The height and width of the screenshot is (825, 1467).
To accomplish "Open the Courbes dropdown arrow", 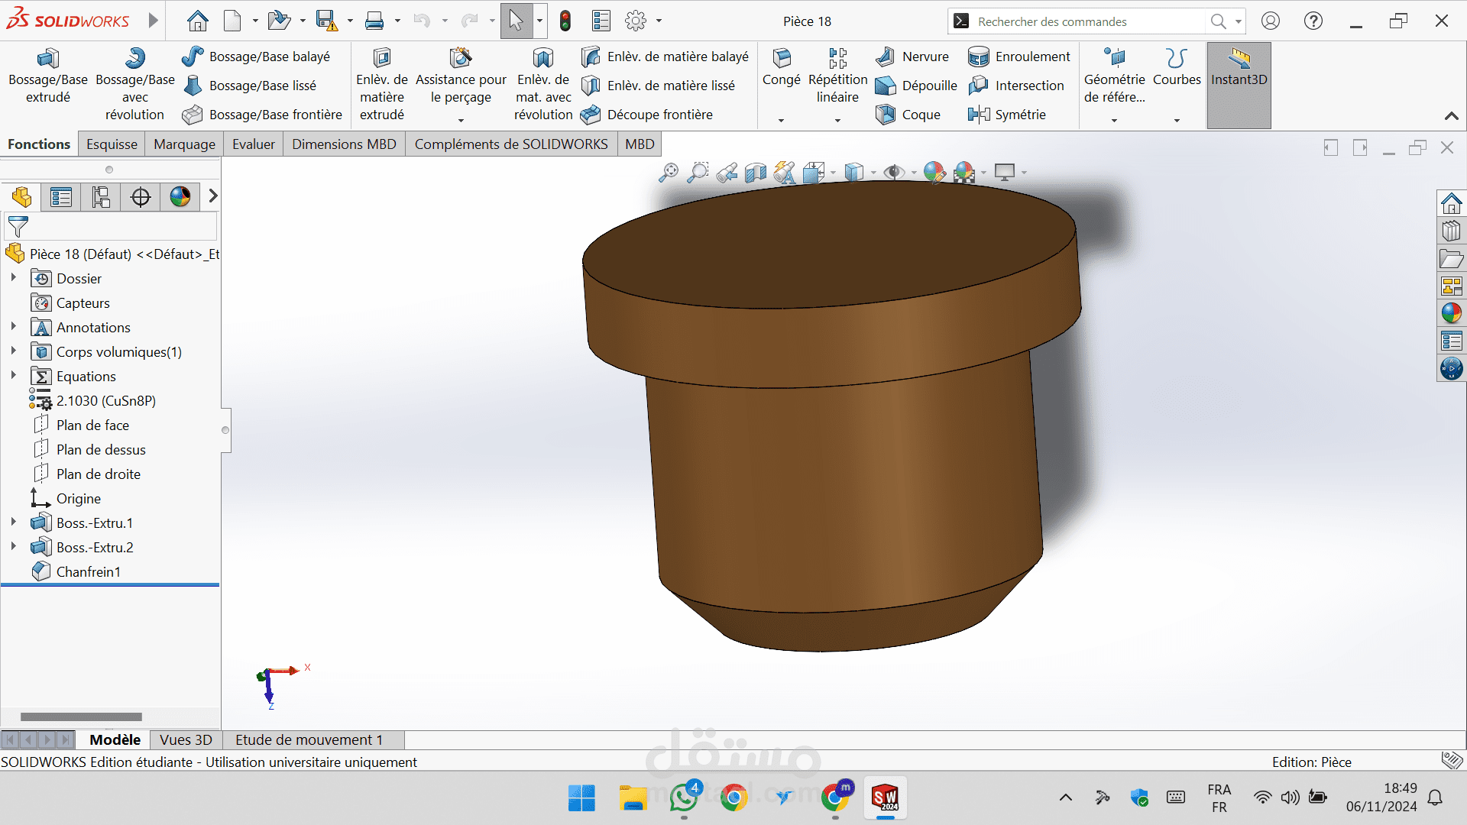I will coord(1177,121).
